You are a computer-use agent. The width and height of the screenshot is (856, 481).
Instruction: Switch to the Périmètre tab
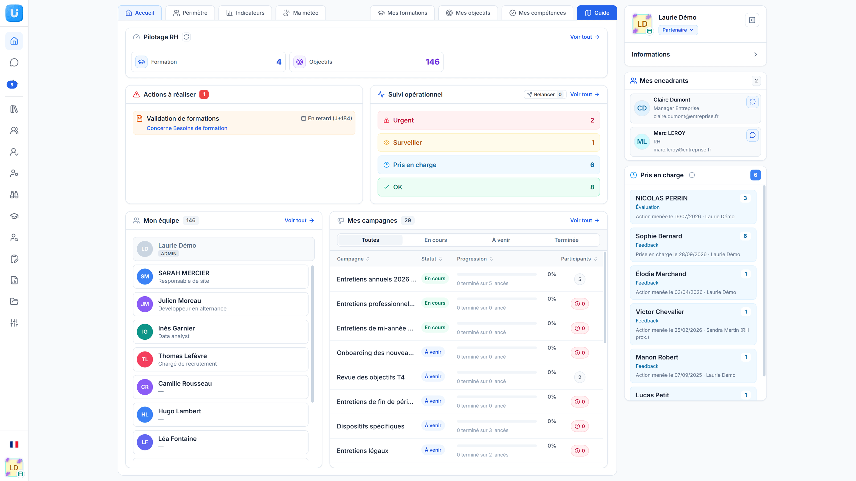tap(190, 13)
